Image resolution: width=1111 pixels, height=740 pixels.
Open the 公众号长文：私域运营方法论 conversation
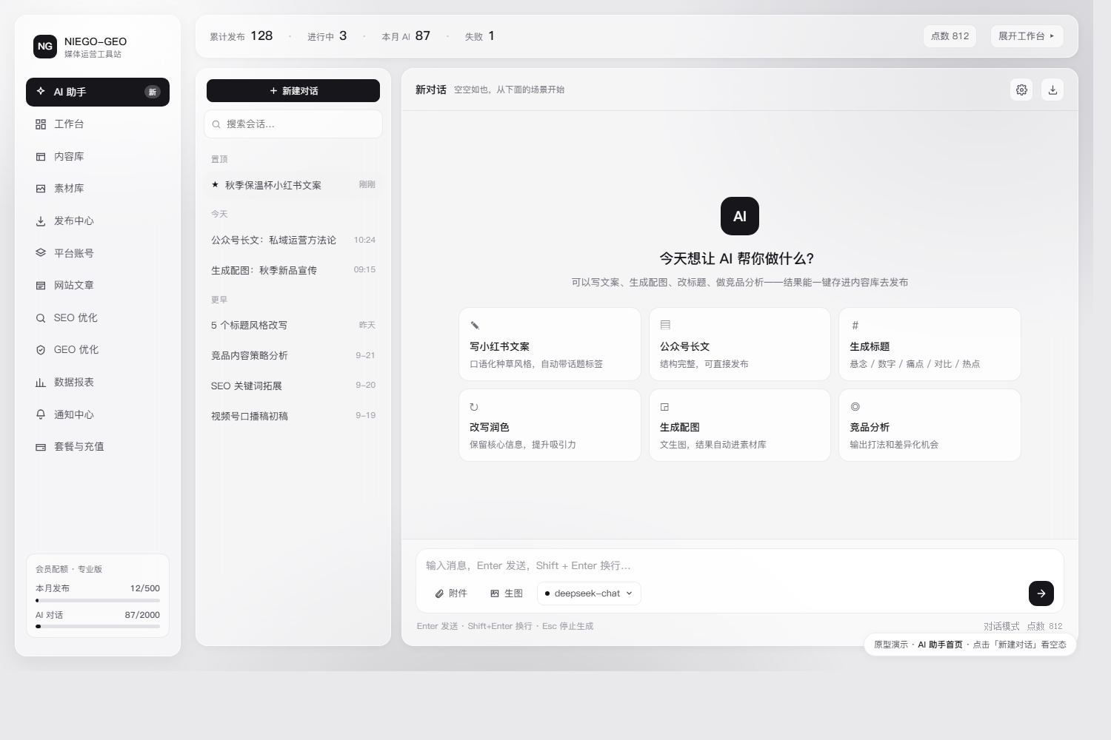(x=293, y=240)
